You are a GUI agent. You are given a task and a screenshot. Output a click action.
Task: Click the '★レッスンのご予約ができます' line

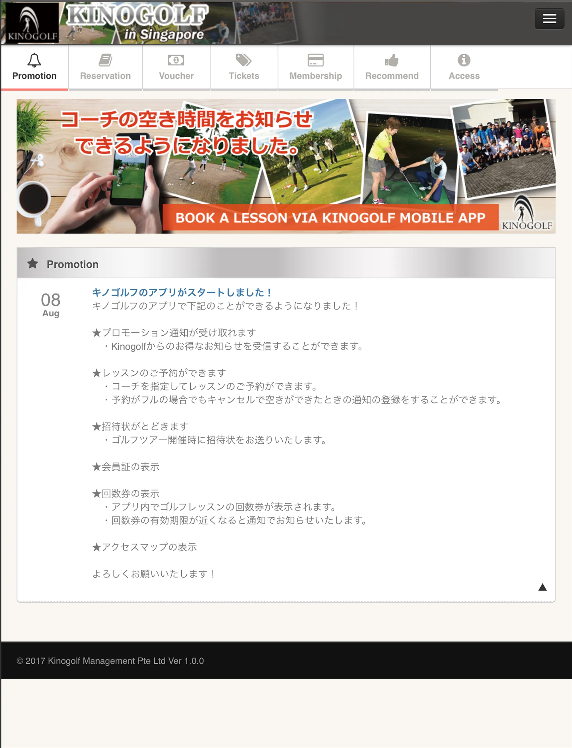[159, 373]
